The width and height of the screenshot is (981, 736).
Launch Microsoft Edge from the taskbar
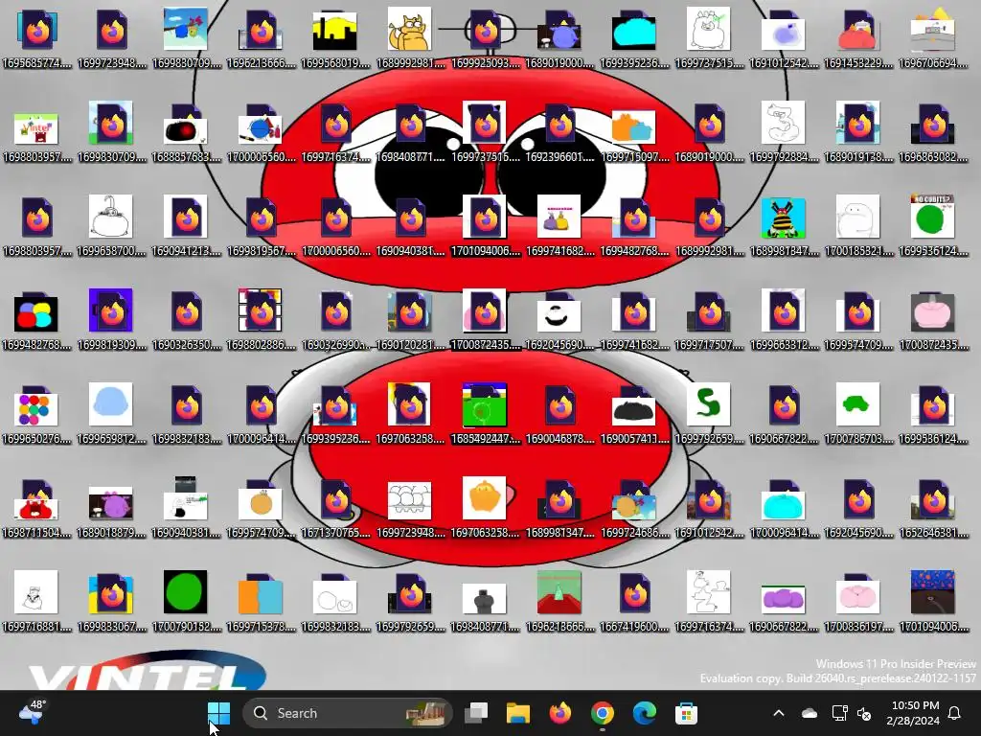644,713
